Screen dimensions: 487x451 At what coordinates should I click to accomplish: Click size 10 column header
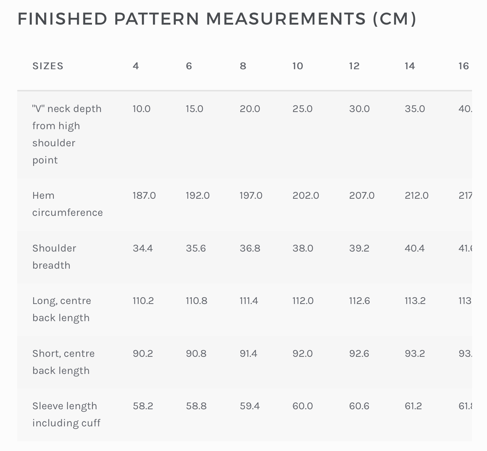point(298,66)
